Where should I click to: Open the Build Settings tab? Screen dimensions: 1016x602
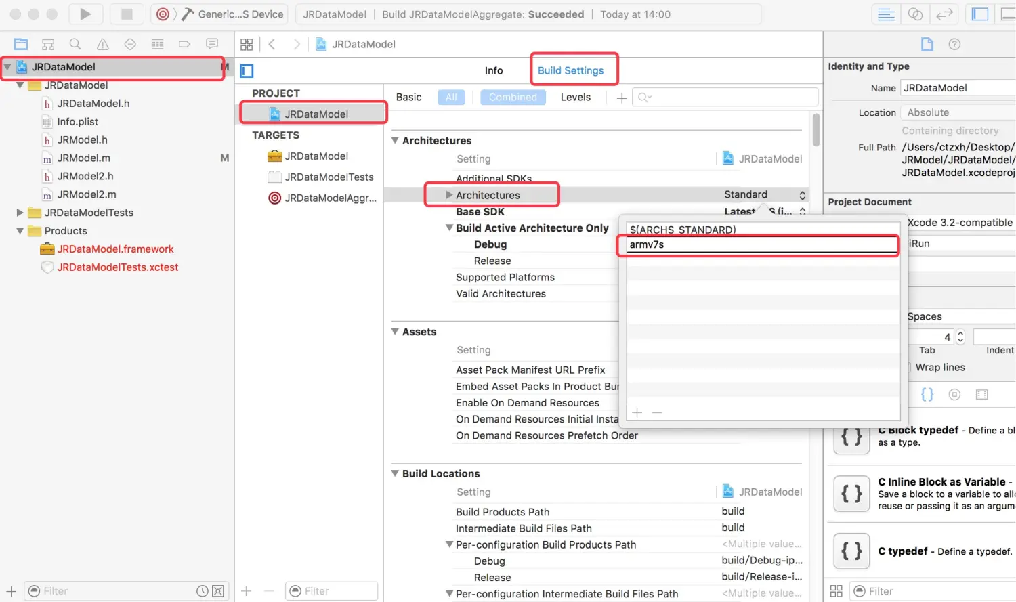[x=571, y=70]
